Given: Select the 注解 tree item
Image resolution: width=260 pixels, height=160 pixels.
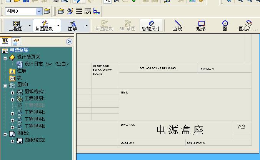Looking at the screenshot, I should click(22, 71).
